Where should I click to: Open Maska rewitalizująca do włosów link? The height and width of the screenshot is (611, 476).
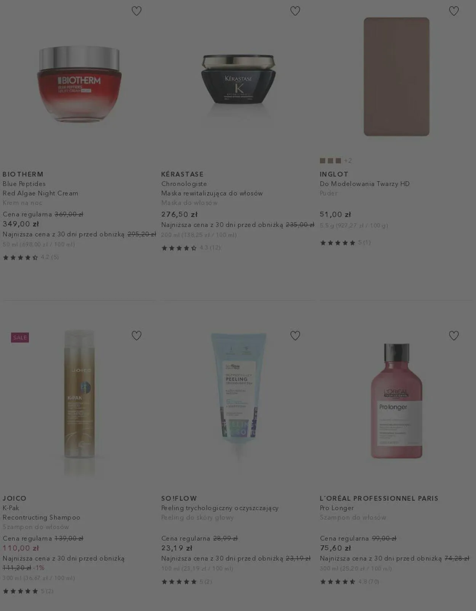point(212,193)
